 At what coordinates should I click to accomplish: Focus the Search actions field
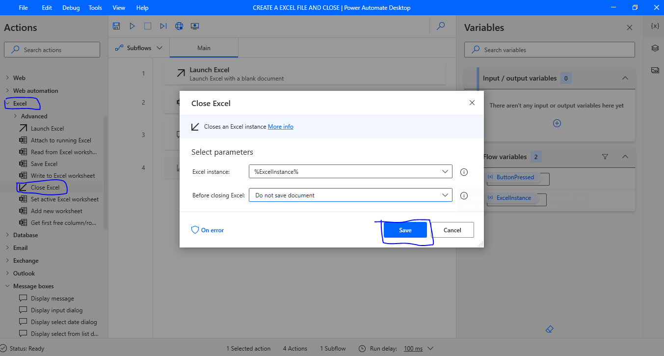pos(52,50)
